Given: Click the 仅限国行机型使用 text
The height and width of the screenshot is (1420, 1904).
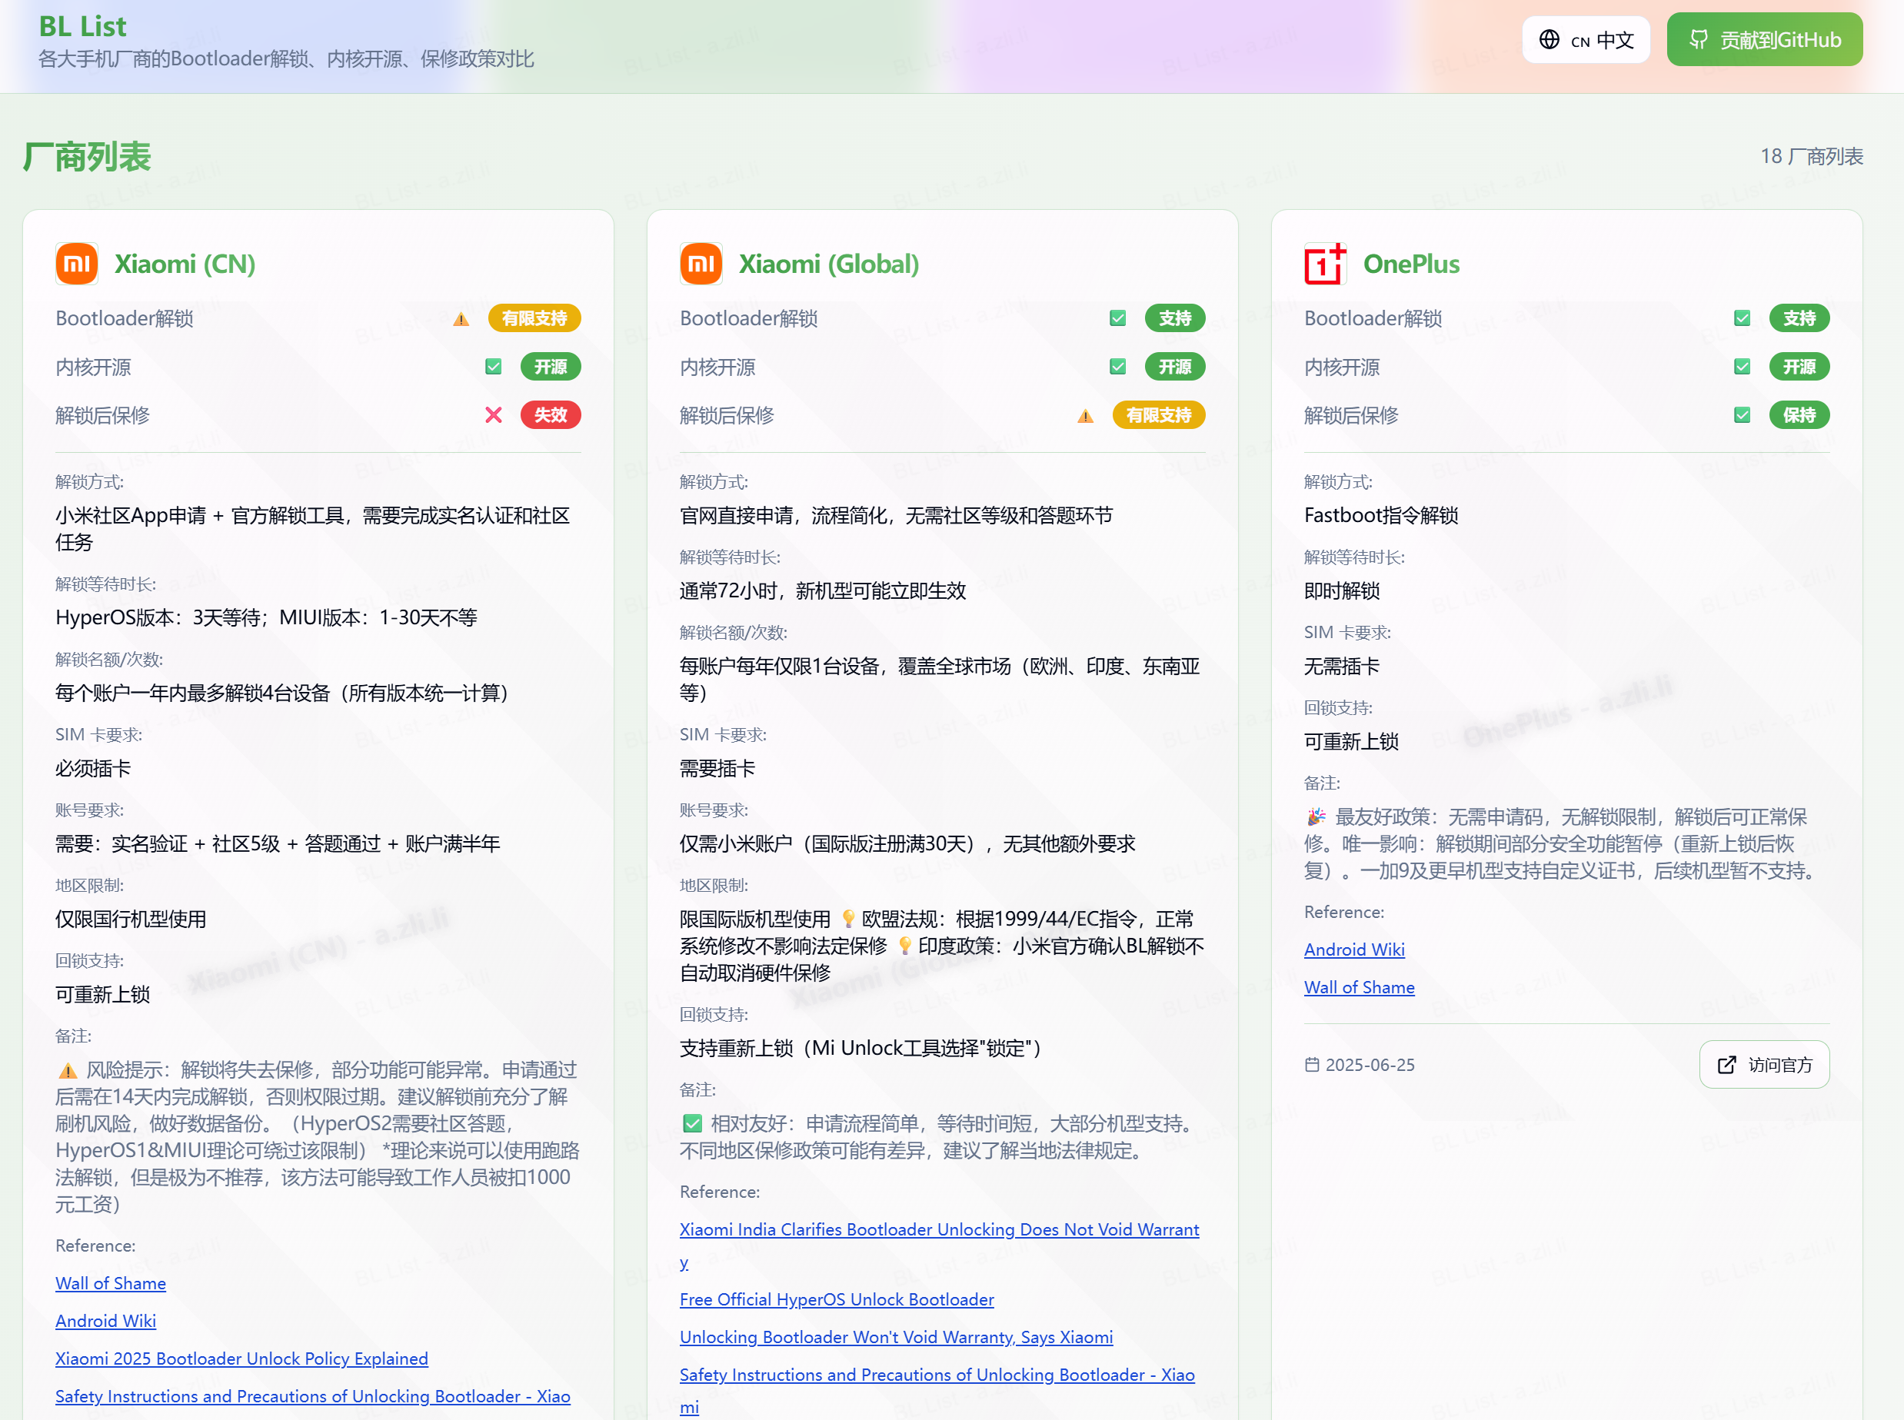Looking at the screenshot, I should [131, 920].
